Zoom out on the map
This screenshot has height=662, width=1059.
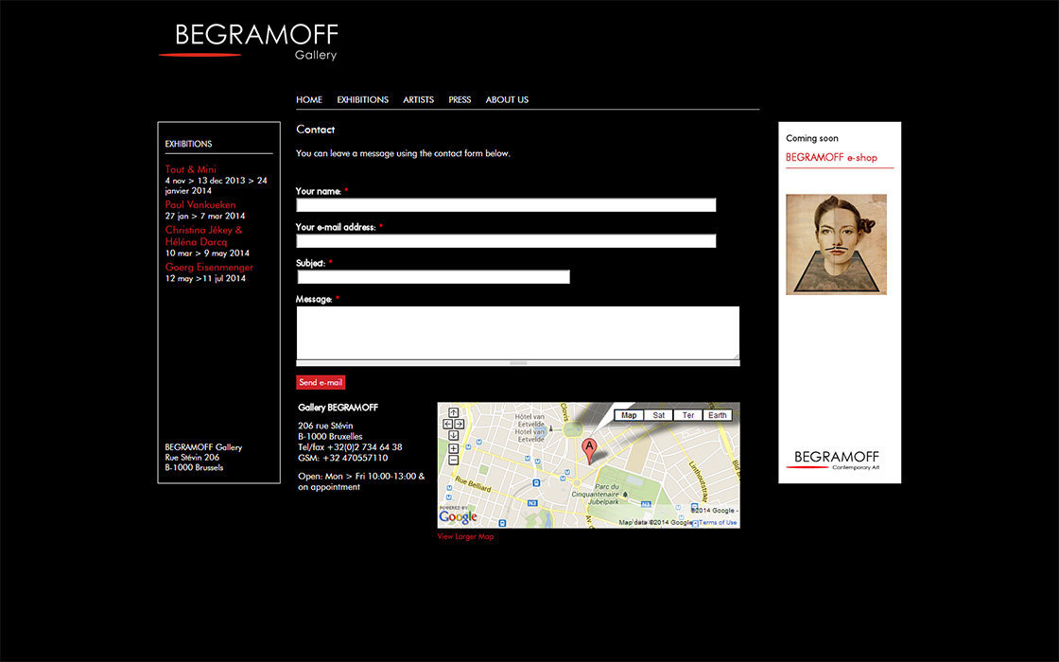[453, 460]
